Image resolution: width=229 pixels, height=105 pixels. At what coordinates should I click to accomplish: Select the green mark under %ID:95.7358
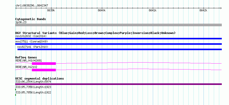tap(16, 90)
